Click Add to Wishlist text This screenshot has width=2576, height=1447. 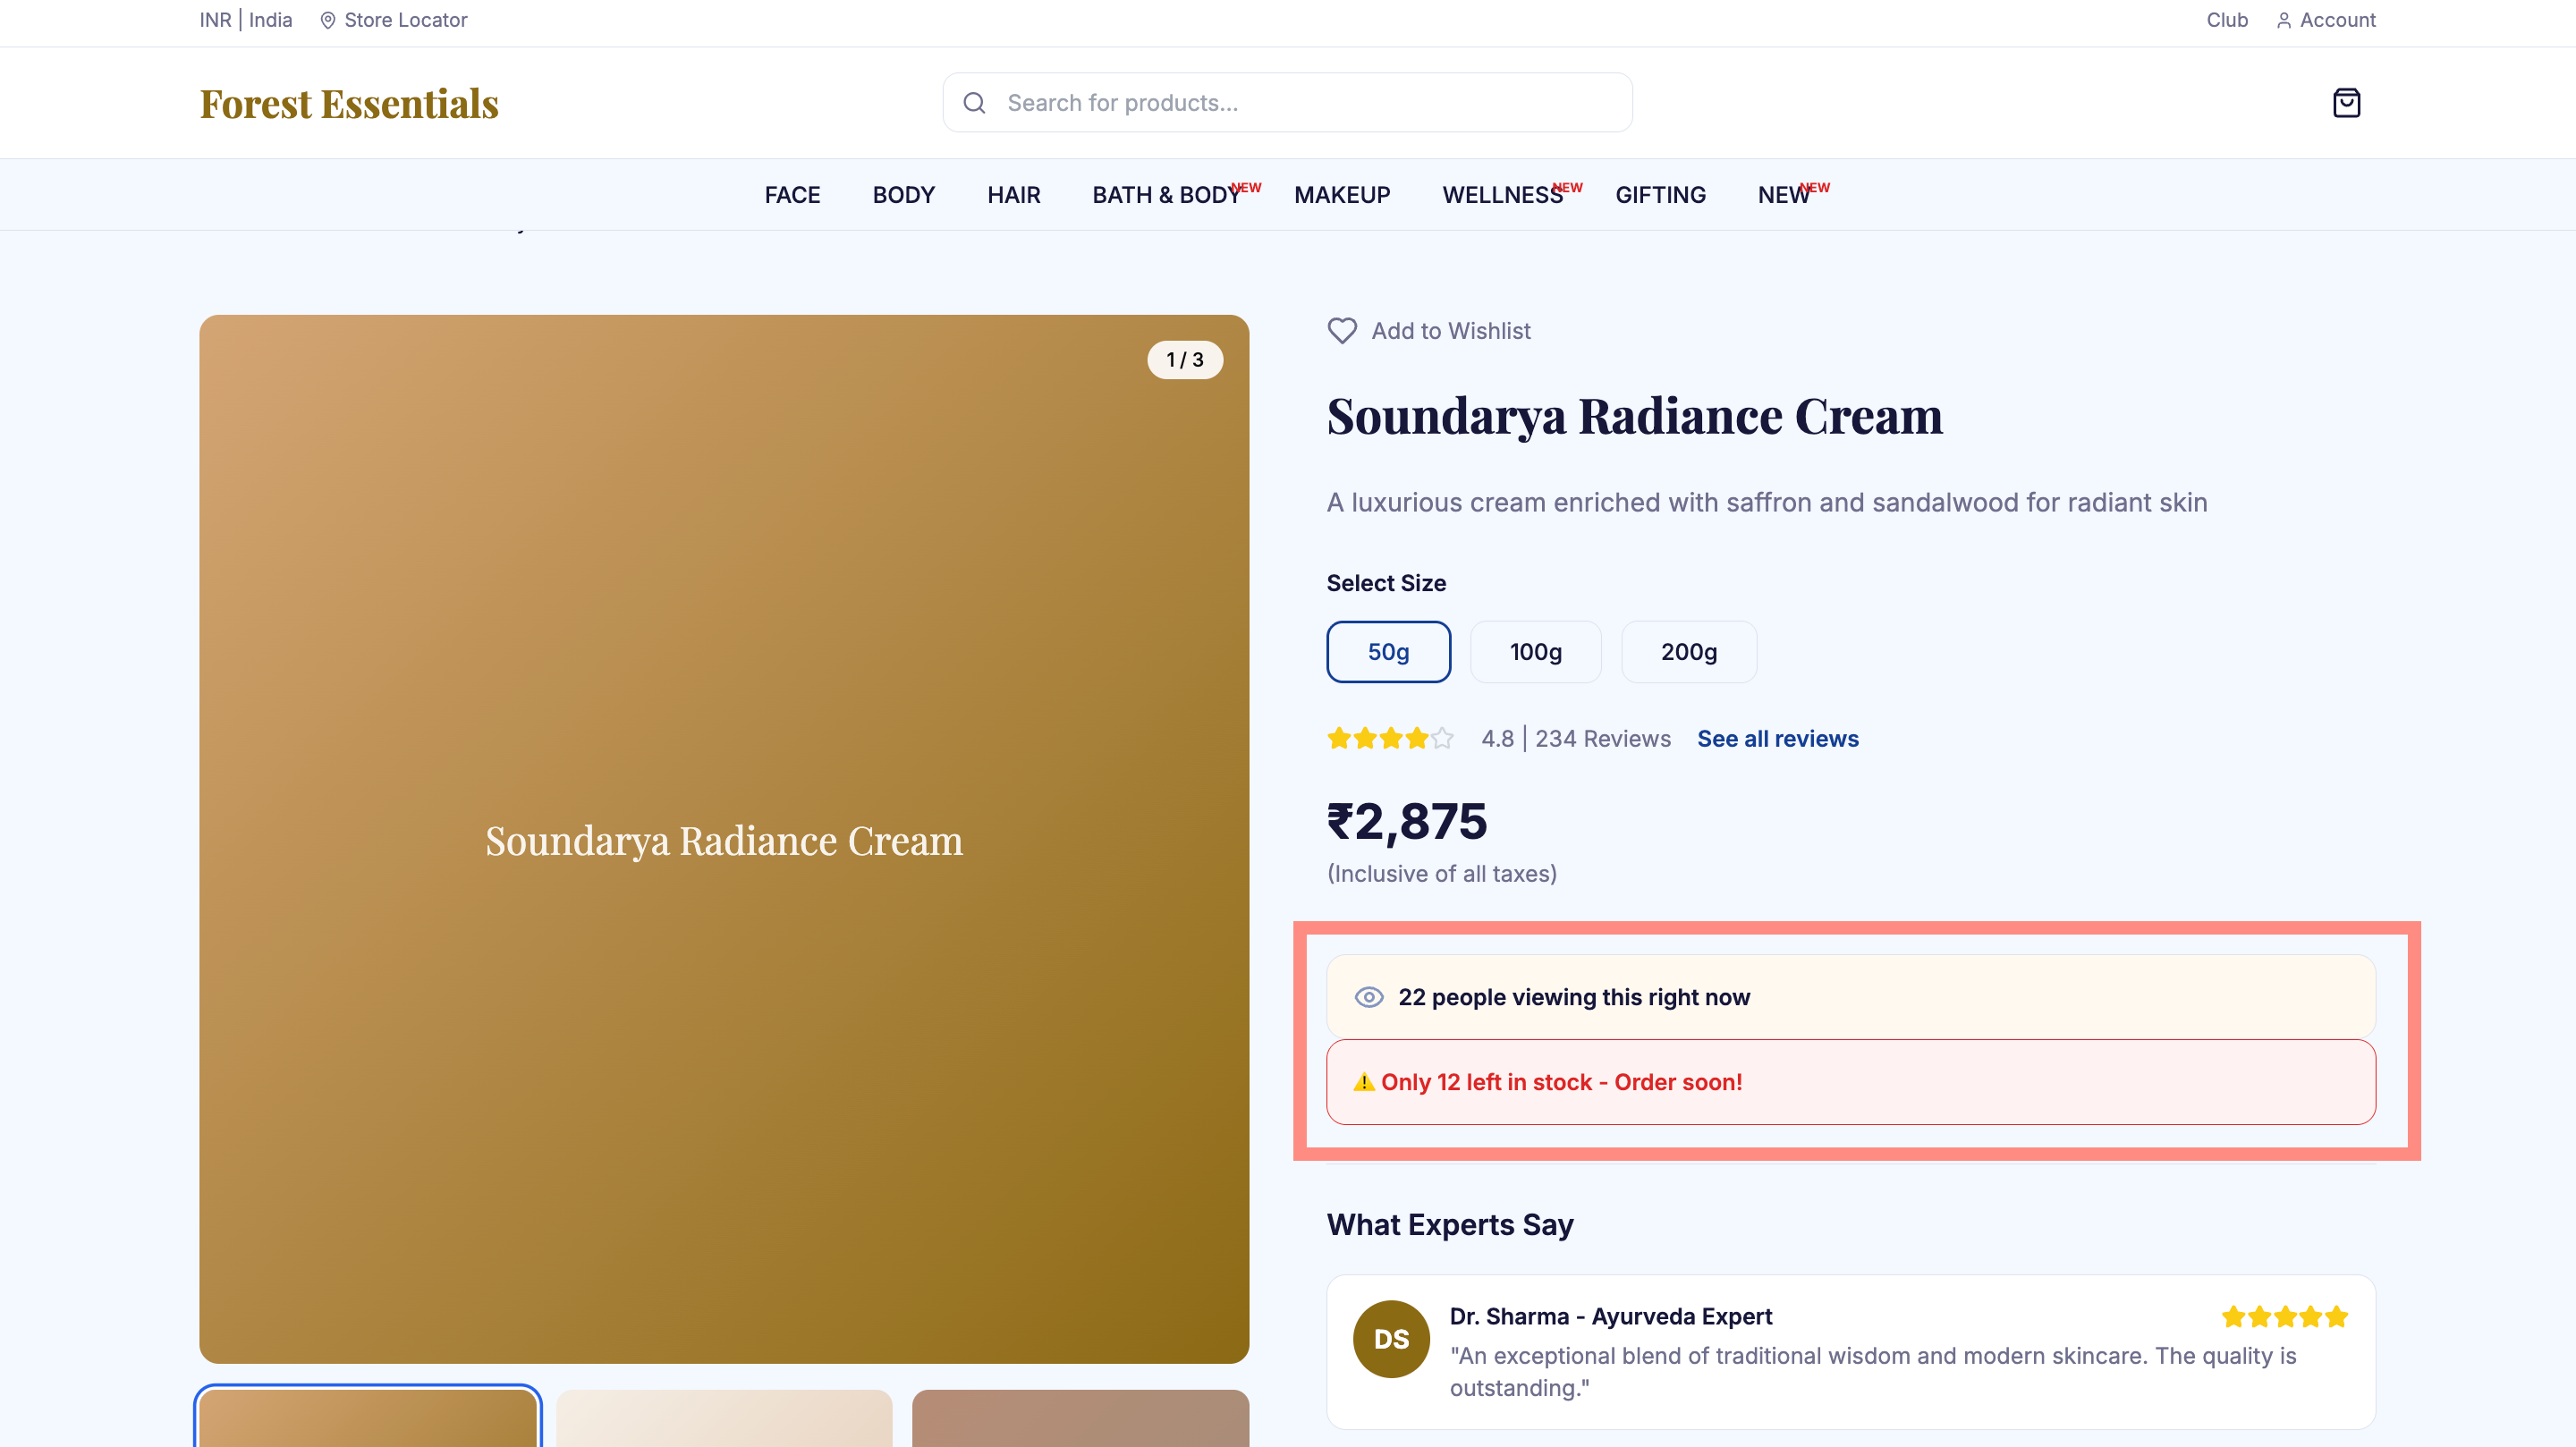click(1451, 331)
